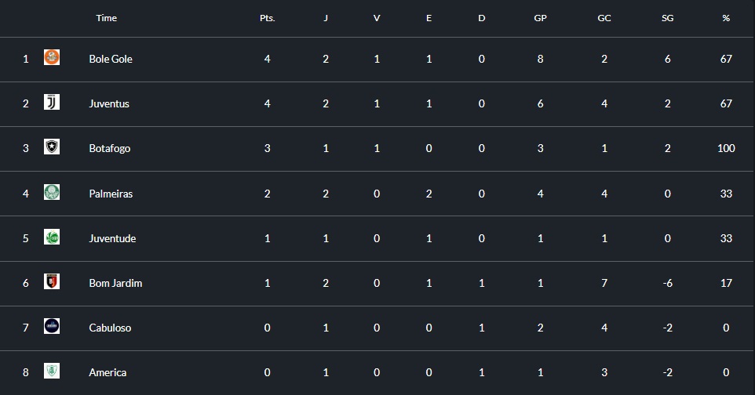Sort table by Pts. column header
The image size is (755, 395).
click(268, 18)
